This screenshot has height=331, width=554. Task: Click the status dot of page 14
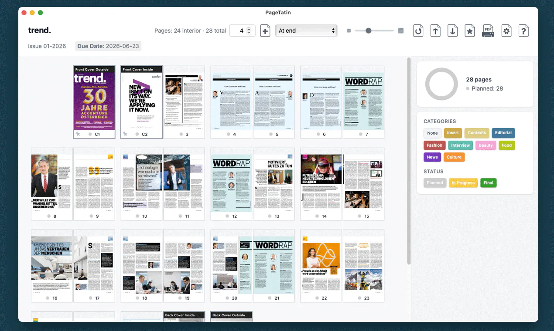coord(317,216)
